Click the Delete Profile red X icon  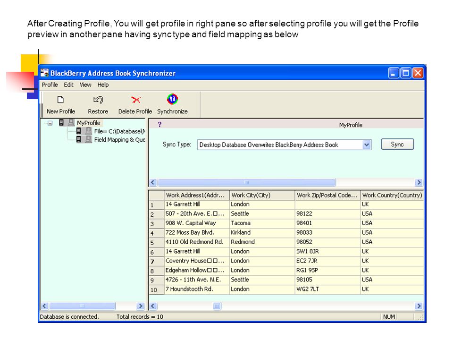[x=135, y=100]
